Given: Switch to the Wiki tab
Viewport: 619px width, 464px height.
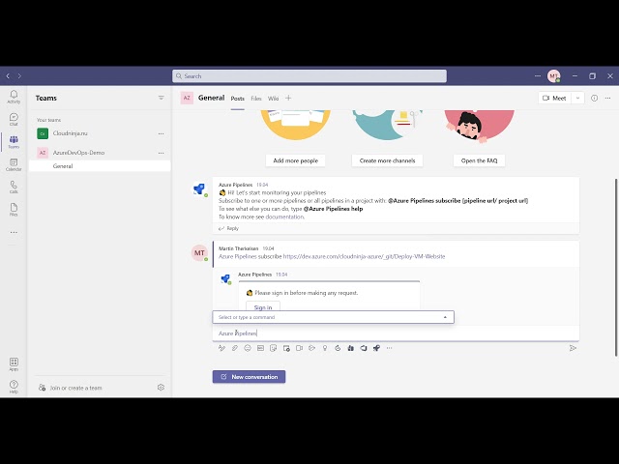Looking at the screenshot, I should tap(273, 99).
